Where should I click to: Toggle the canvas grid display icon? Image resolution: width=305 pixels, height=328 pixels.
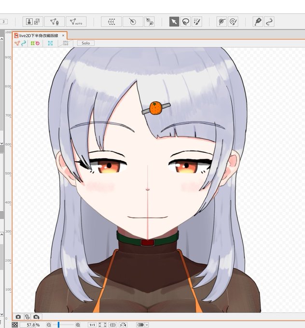click(x=66, y=43)
